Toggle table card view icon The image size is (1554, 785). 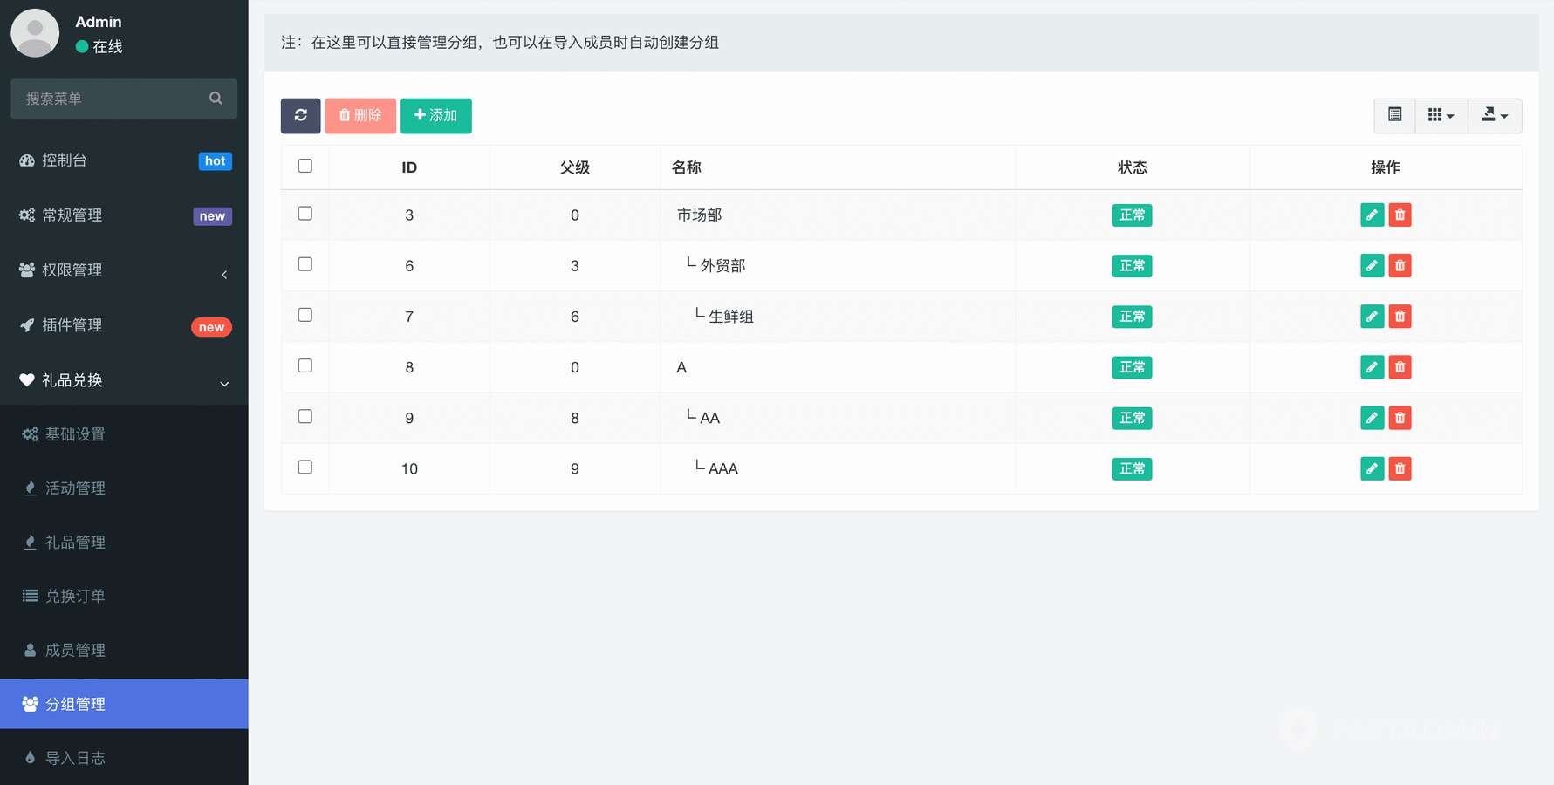point(1394,115)
